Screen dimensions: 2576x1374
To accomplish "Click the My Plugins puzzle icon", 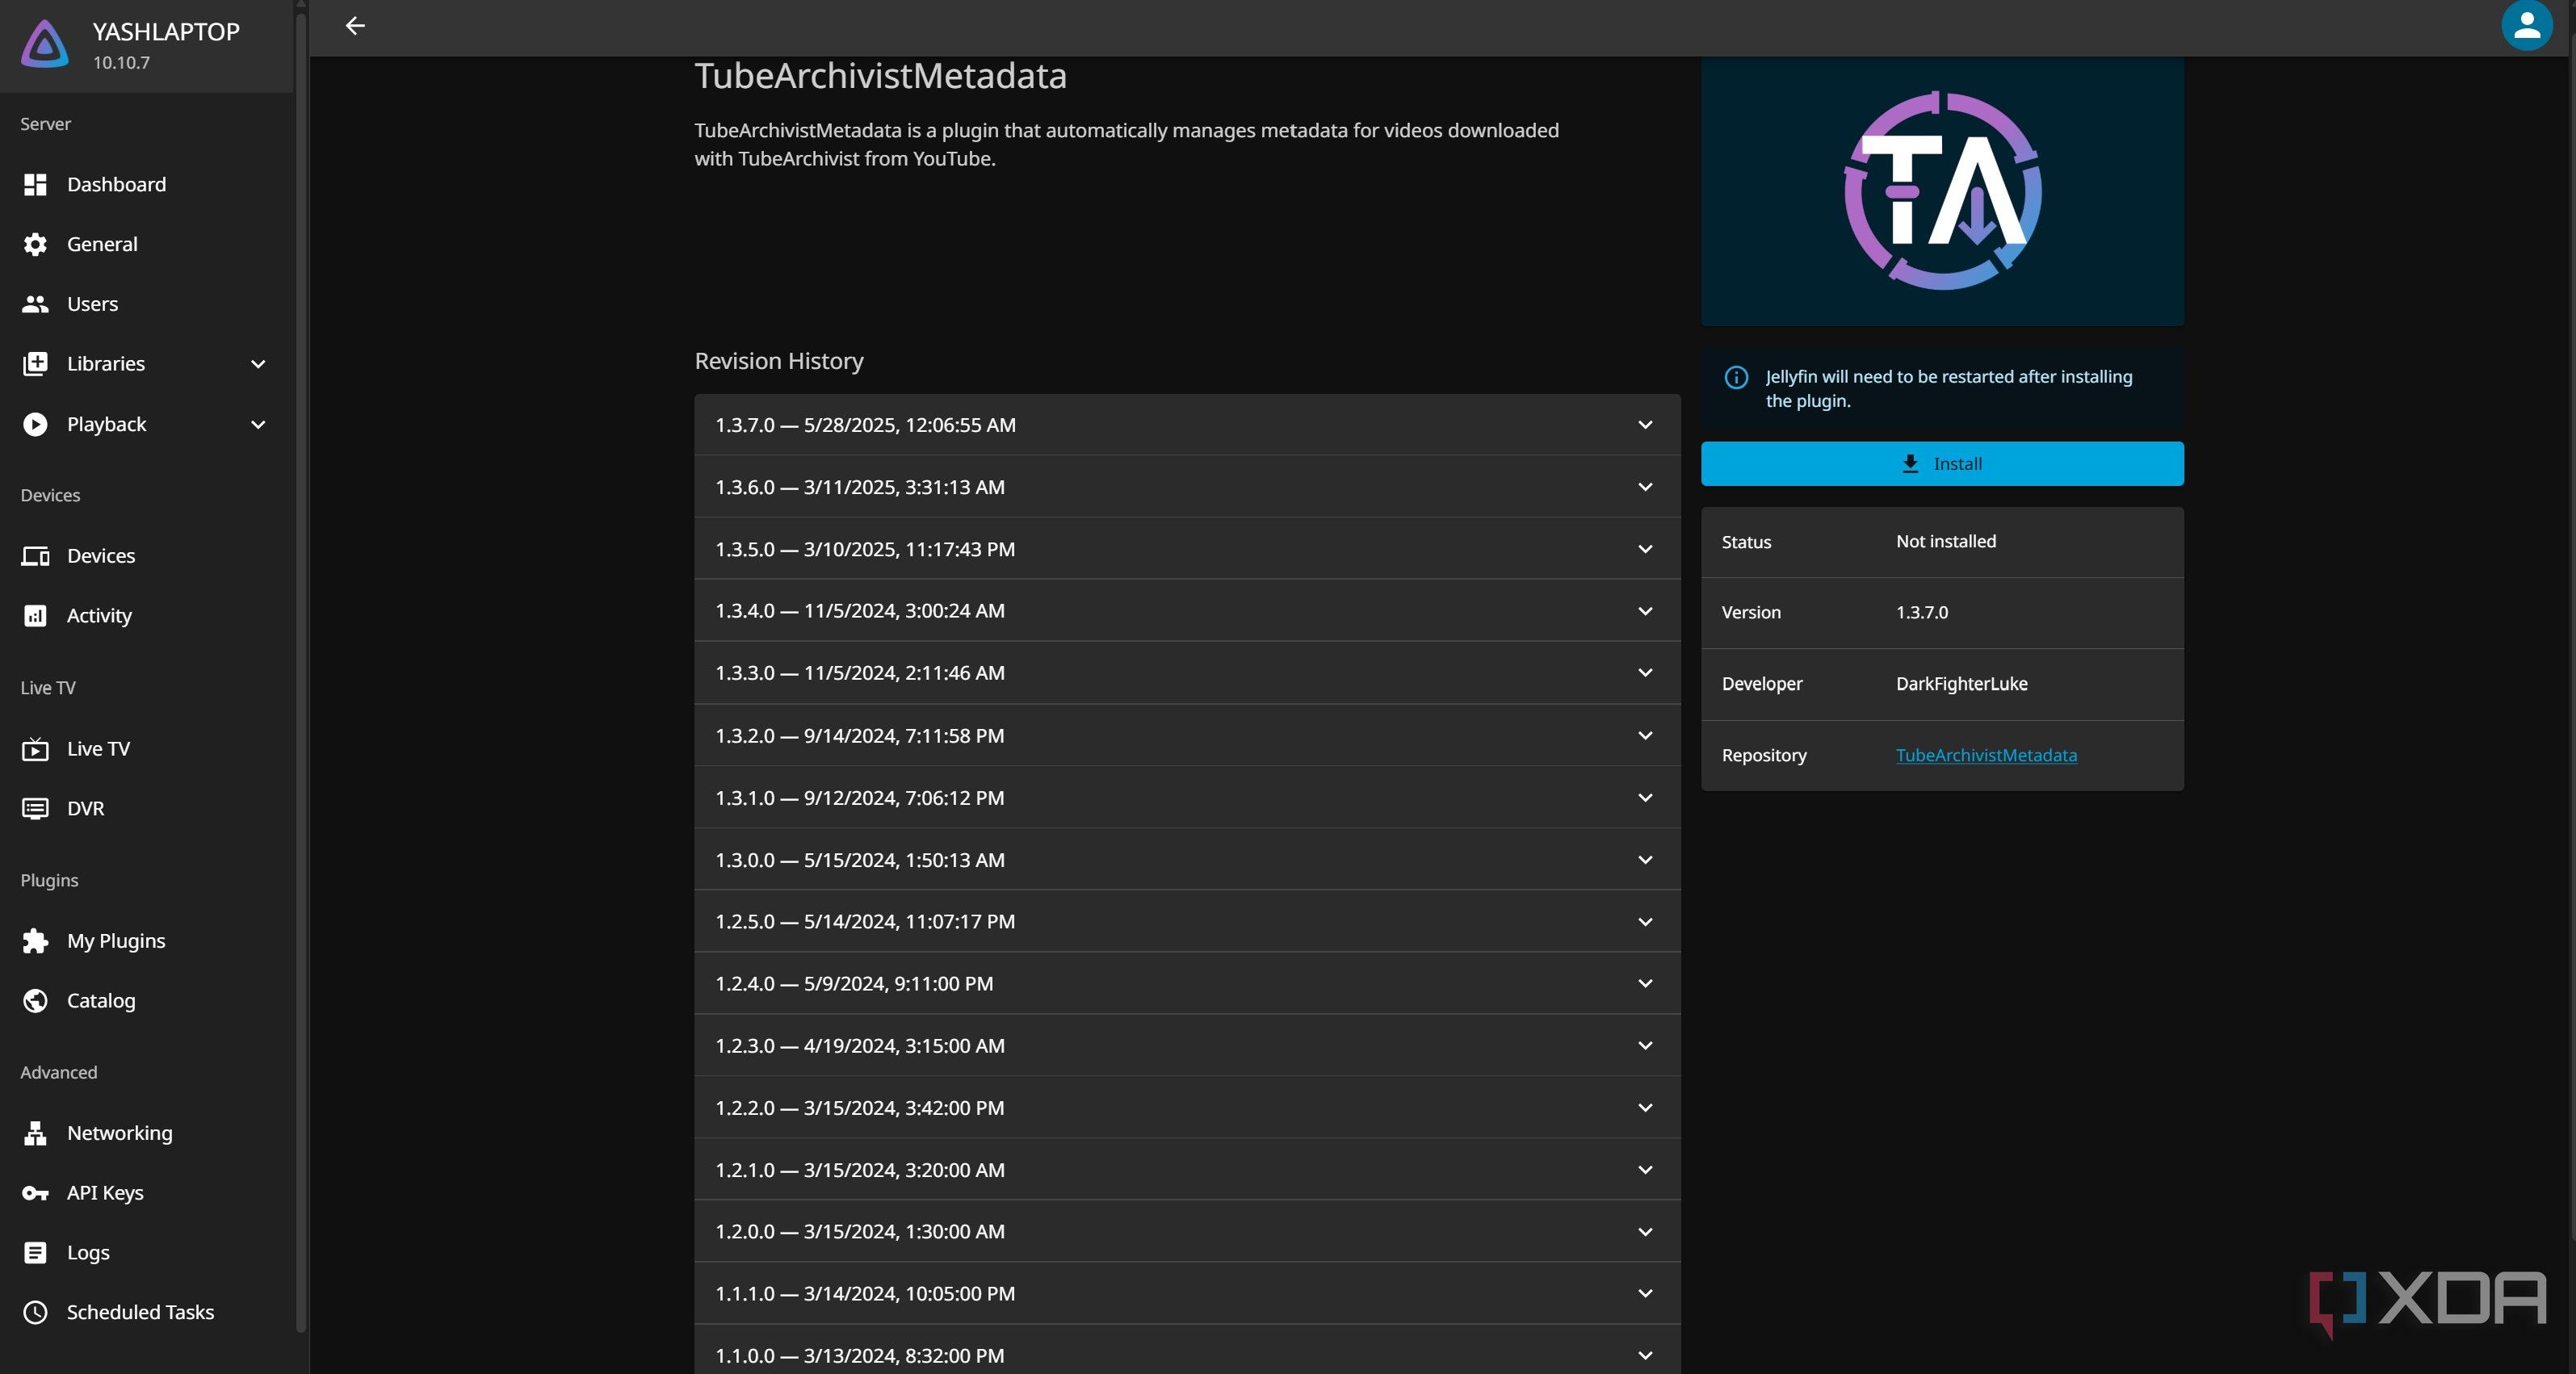I will [35, 941].
